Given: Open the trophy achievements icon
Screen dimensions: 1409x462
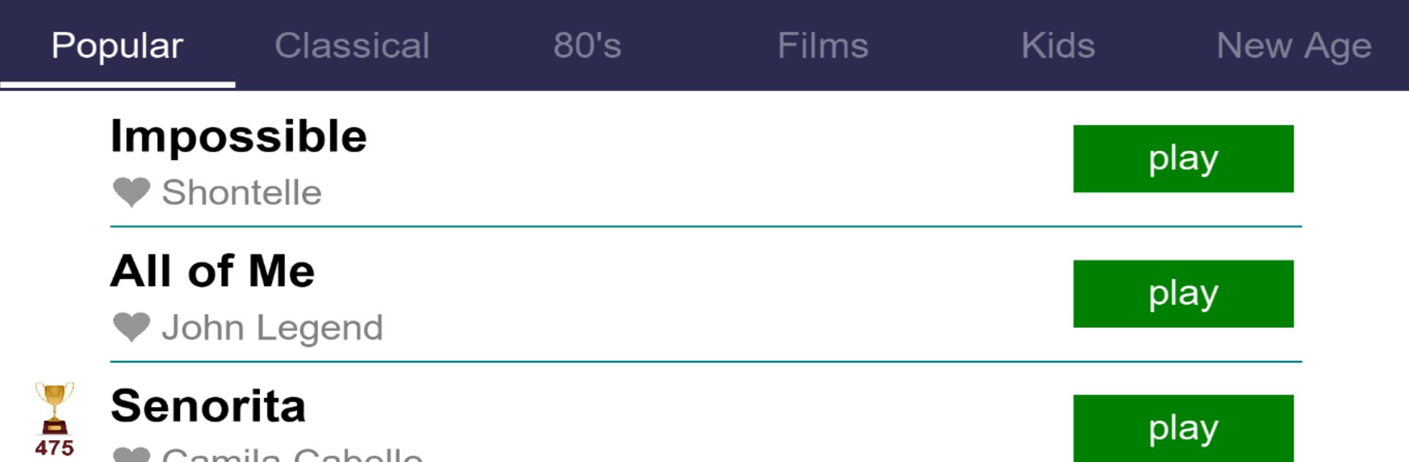Looking at the screenshot, I should [x=54, y=408].
